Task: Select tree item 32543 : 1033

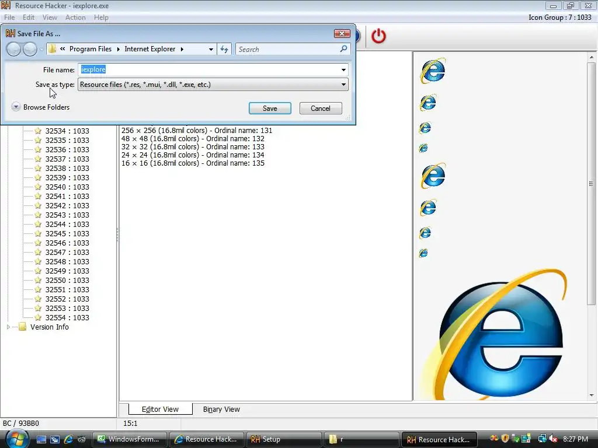Action: [67, 215]
